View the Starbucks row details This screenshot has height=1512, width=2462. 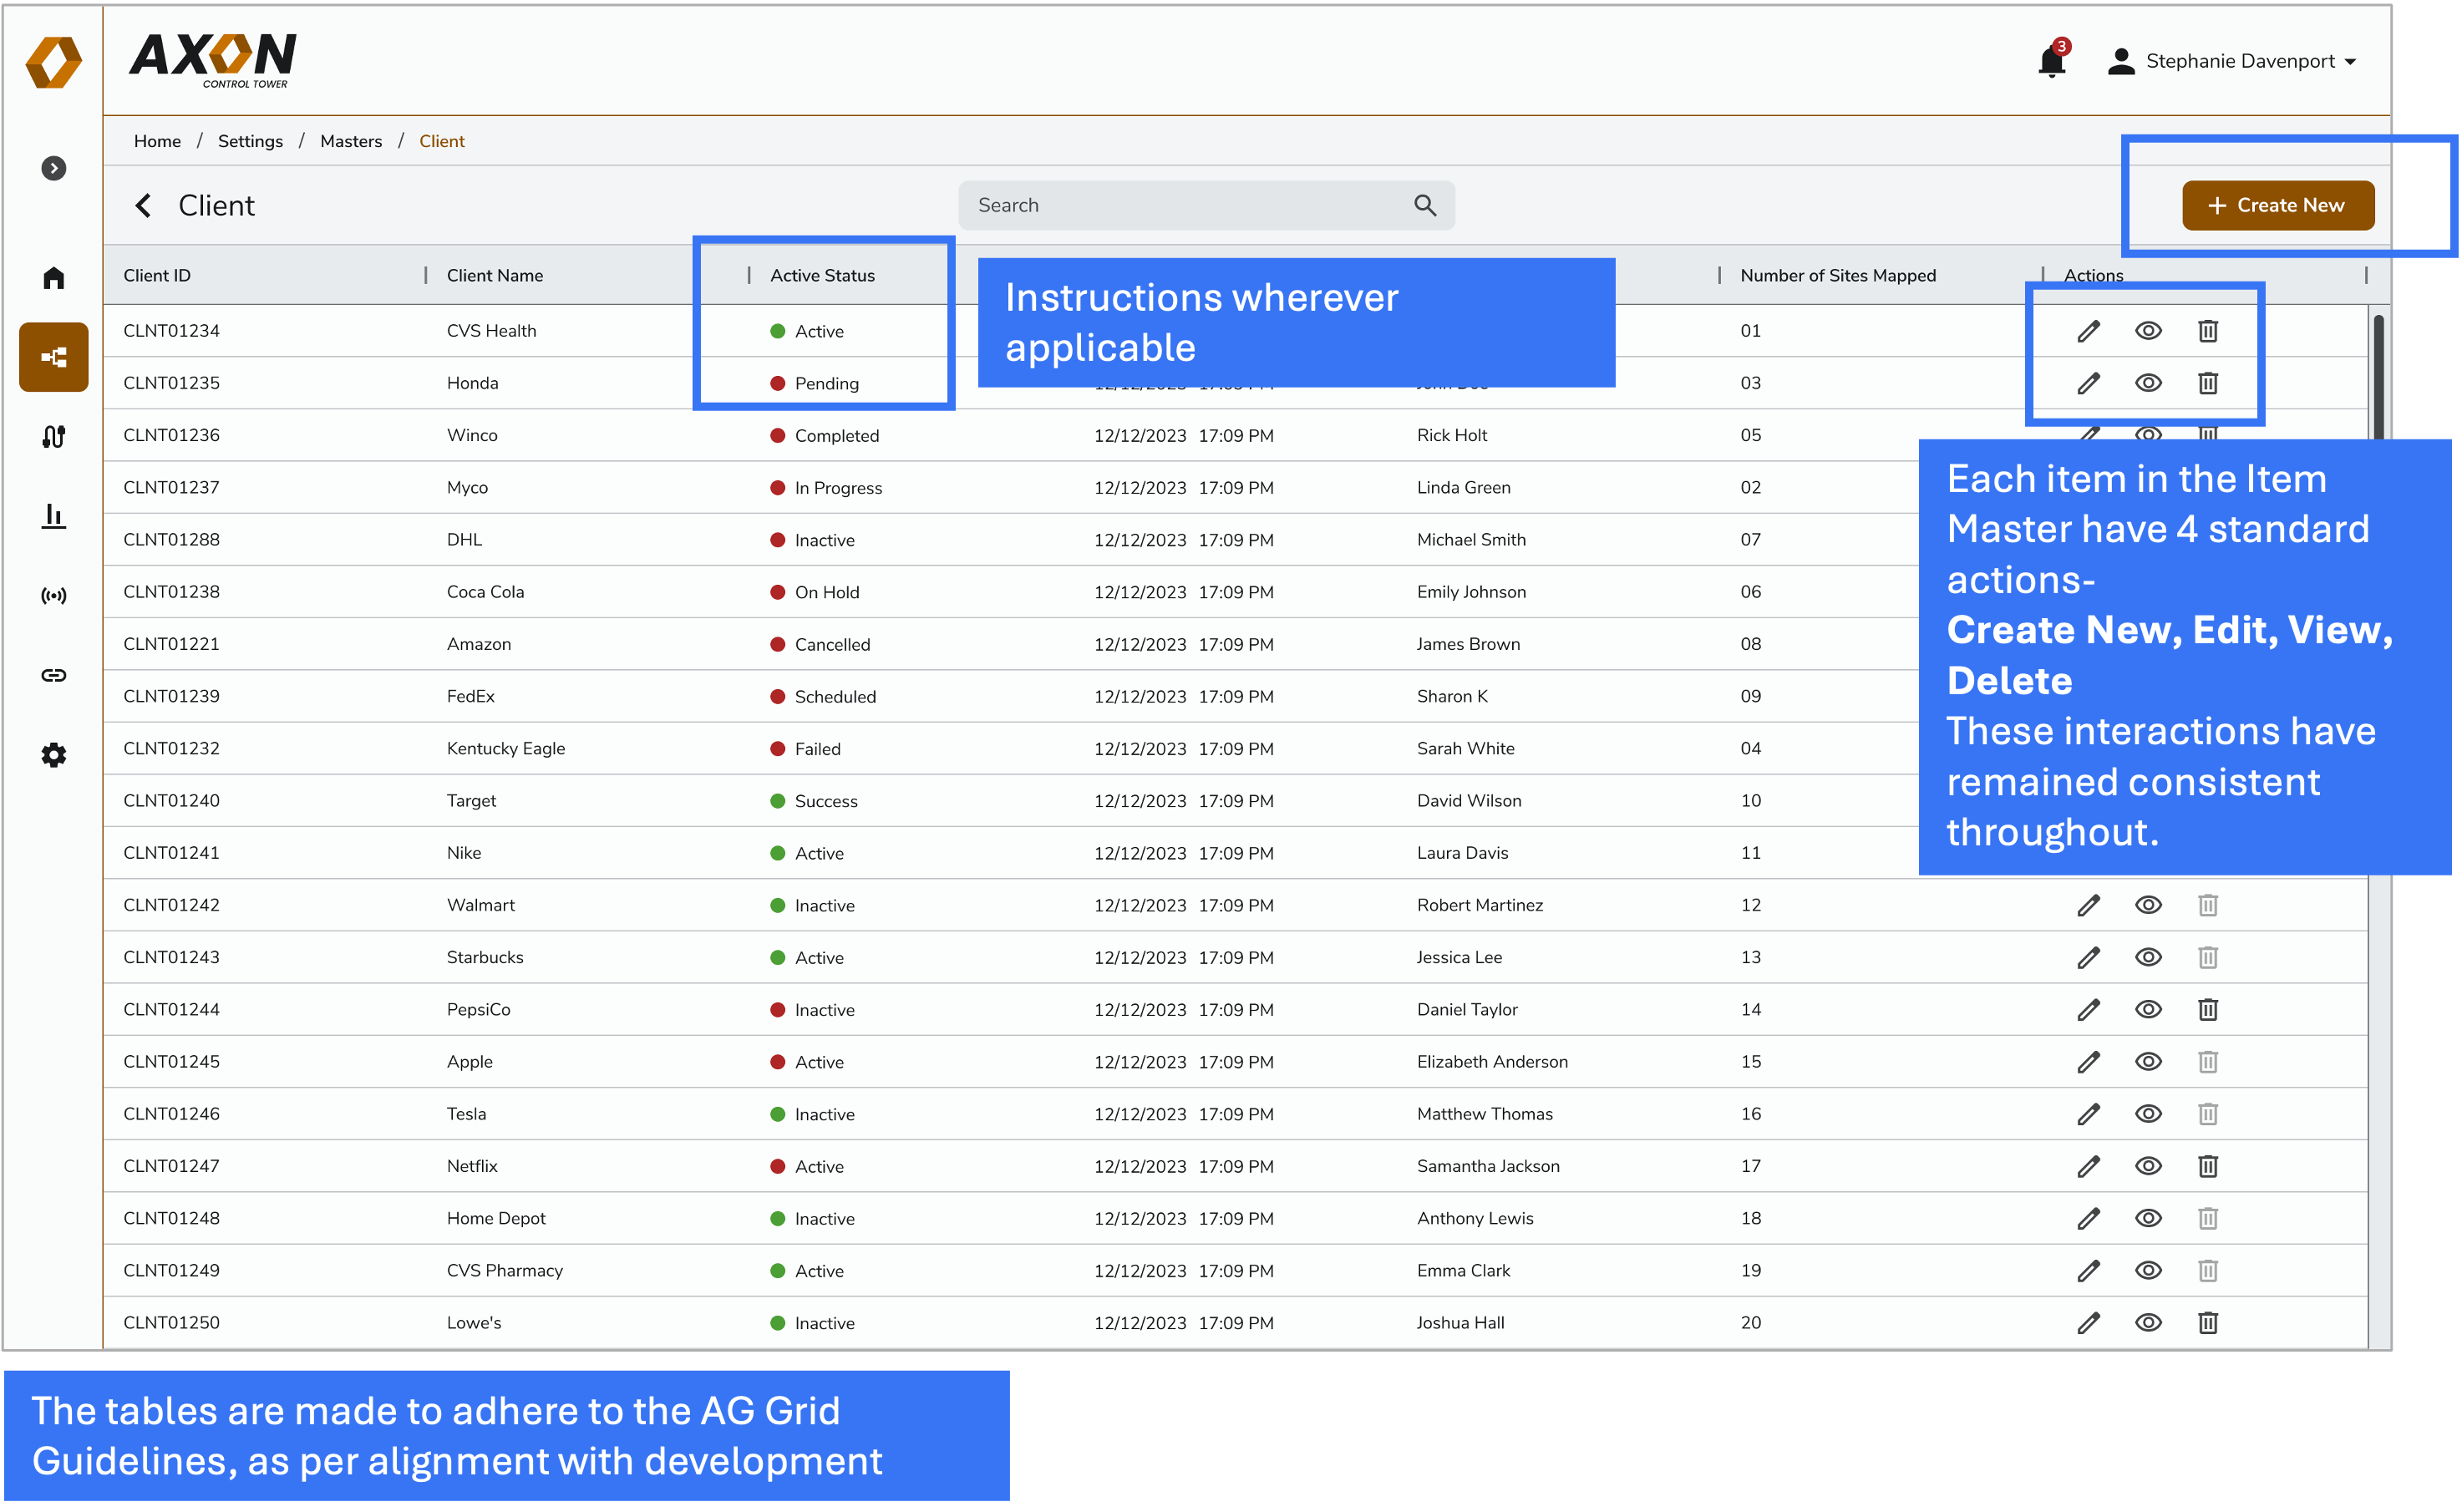pyautogui.click(x=2148, y=957)
